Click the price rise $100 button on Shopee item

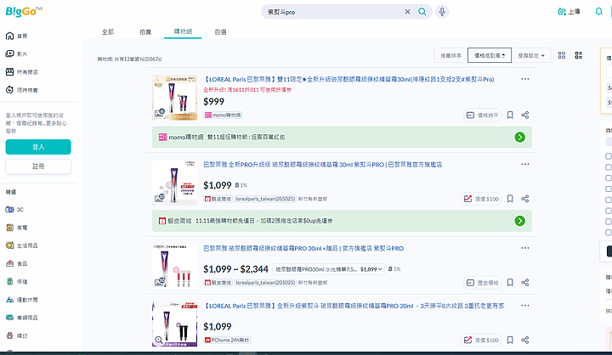pyautogui.click(x=481, y=199)
